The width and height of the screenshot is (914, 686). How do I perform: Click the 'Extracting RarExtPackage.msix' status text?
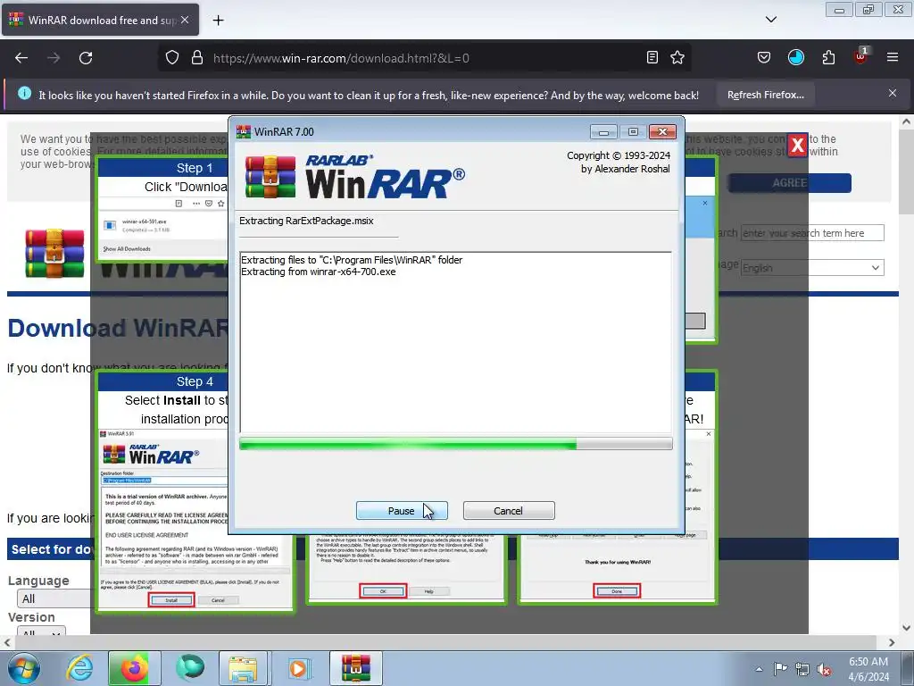(x=306, y=221)
